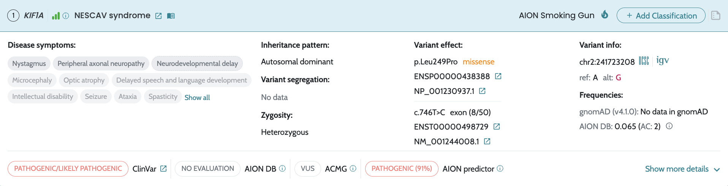This screenshot has height=186, width=728.
Task: Expand Show more details
Action: [x=682, y=169]
